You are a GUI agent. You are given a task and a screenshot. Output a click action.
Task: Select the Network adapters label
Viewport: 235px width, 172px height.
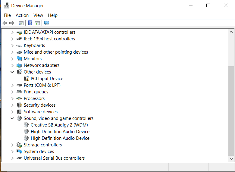click(x=42, y=65)
